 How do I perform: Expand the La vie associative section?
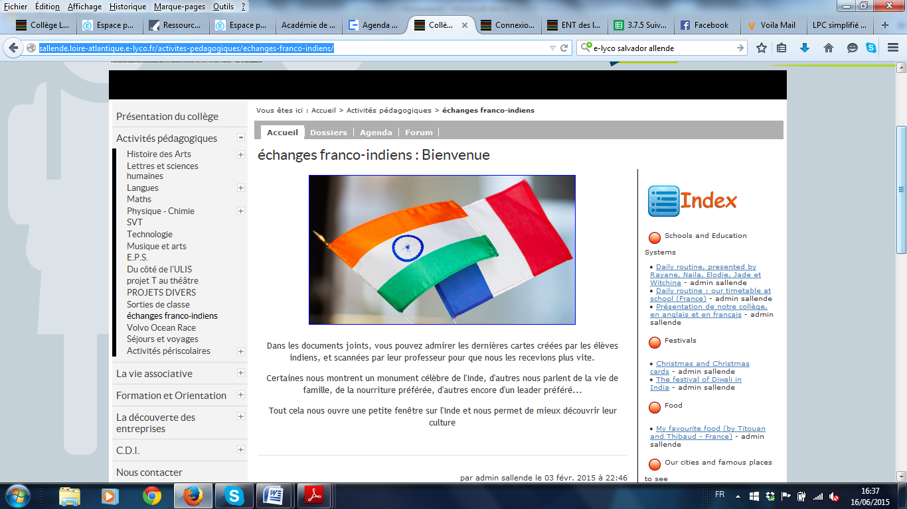(x=240, y=373)
